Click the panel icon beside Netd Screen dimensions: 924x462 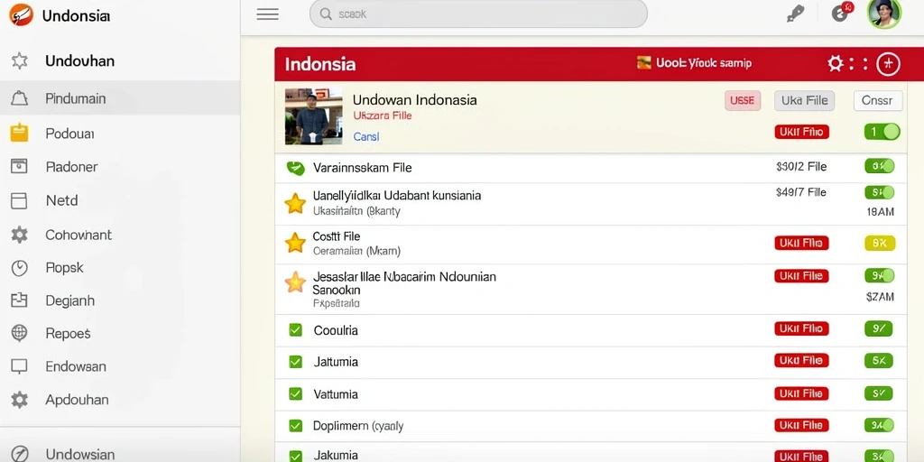[19, 200]
